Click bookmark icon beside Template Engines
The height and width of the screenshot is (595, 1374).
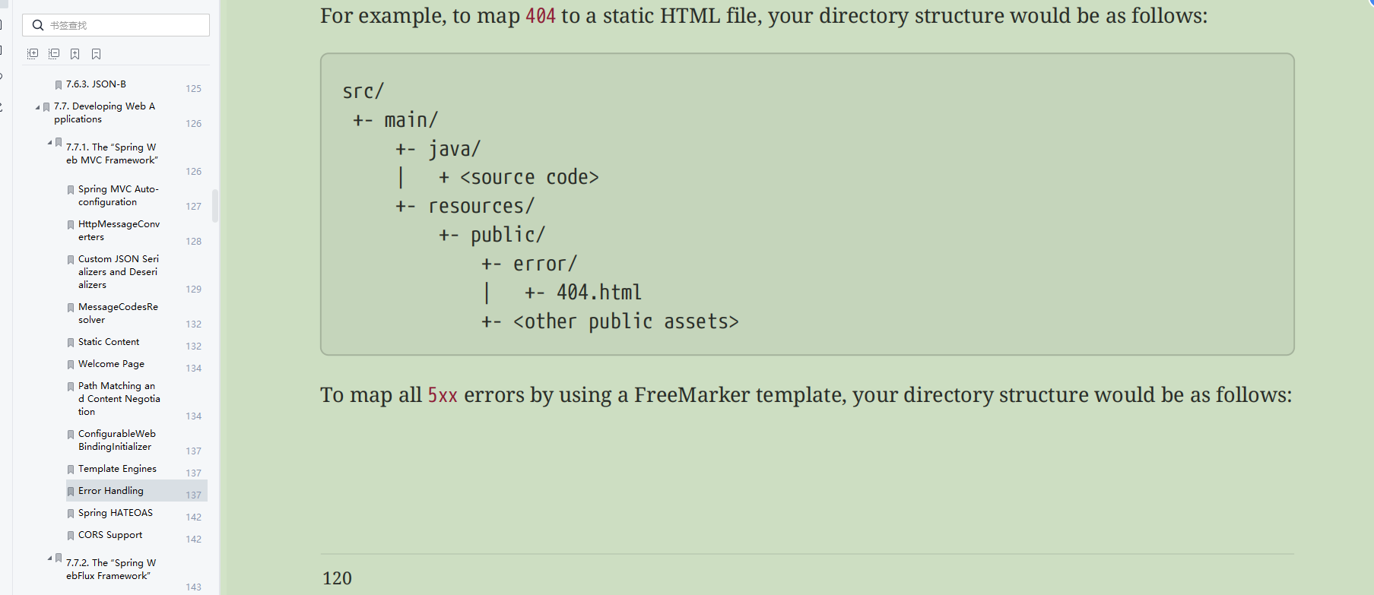(71, 470)
